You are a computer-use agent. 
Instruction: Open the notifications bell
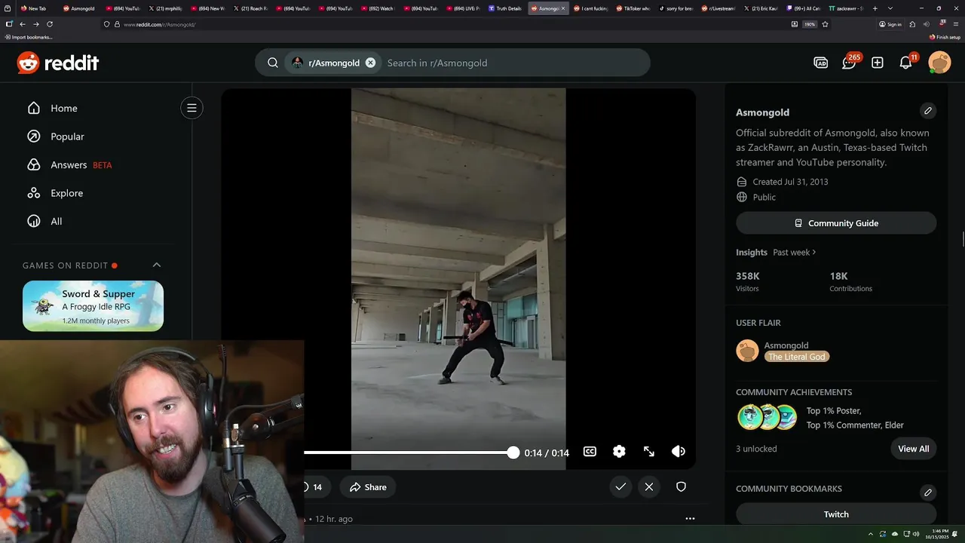pos(906,63)
